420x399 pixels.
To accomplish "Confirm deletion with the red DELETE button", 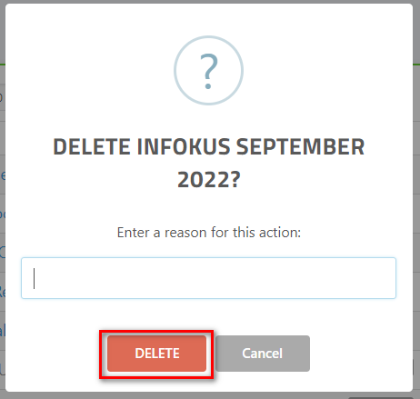I will click(x=156, y=354).
